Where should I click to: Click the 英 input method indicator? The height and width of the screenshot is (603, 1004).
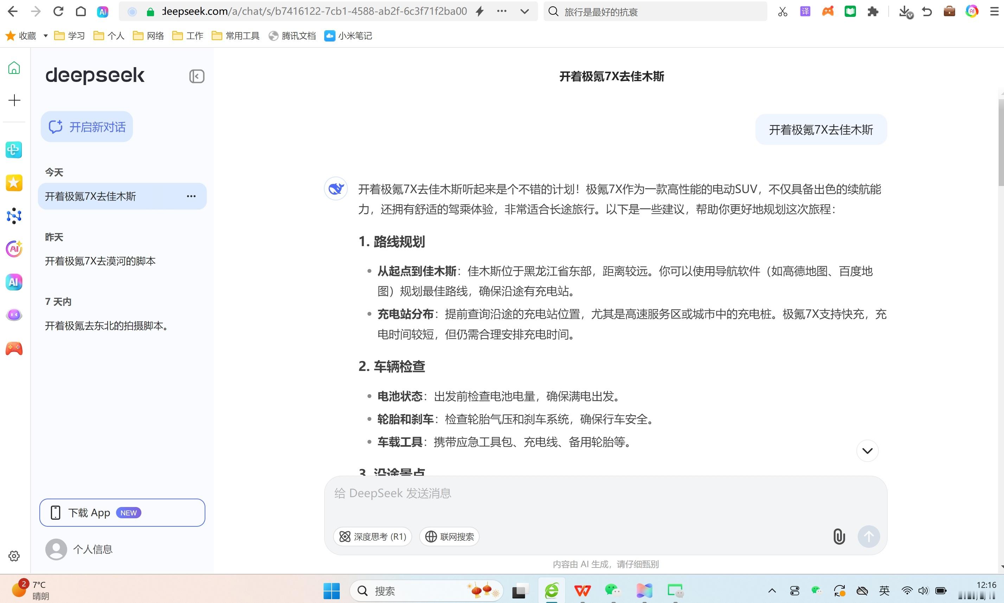tap(884, 591)
